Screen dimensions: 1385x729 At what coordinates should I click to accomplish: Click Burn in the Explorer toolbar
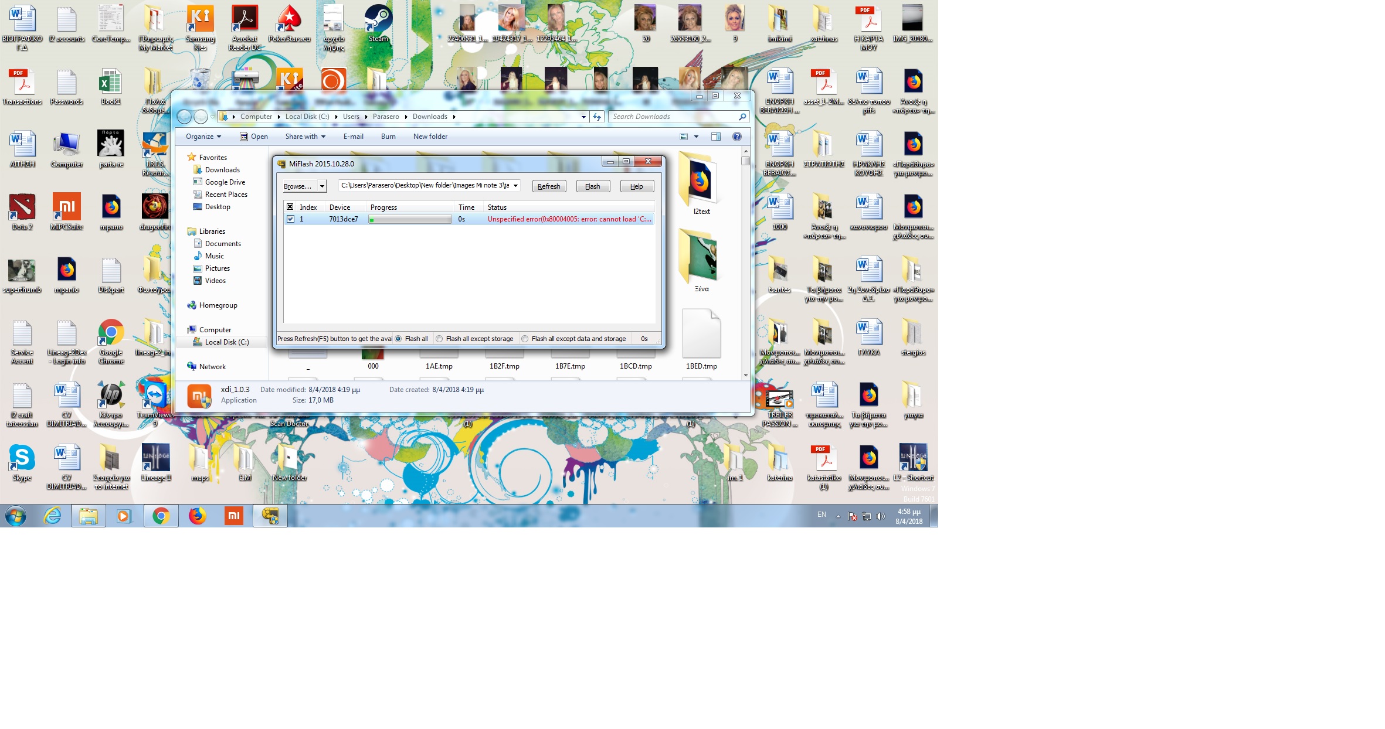click(x=388, y=137)
